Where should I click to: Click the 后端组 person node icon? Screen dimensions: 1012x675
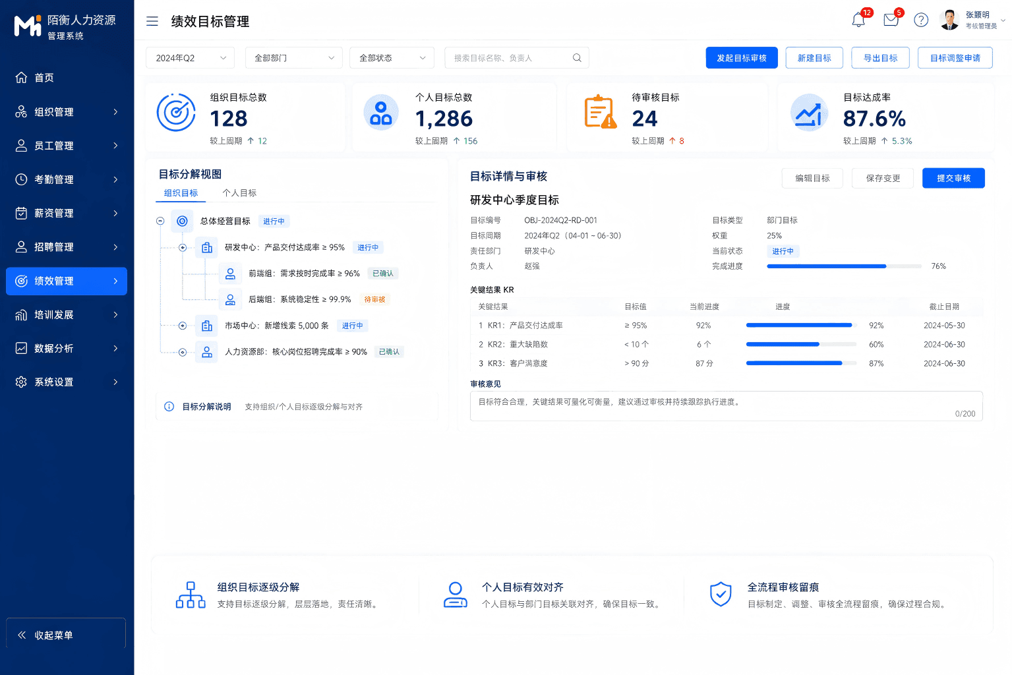tap(230, 299)
